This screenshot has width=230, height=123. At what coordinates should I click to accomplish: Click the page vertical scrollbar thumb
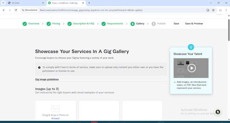[229, 30]
